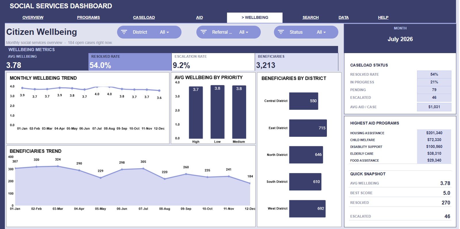This screenshot has height=229, width=460.
Task: Click the SOCIAL SERVICES DASHBOARD header title
Action: click(x=61, y=6)
